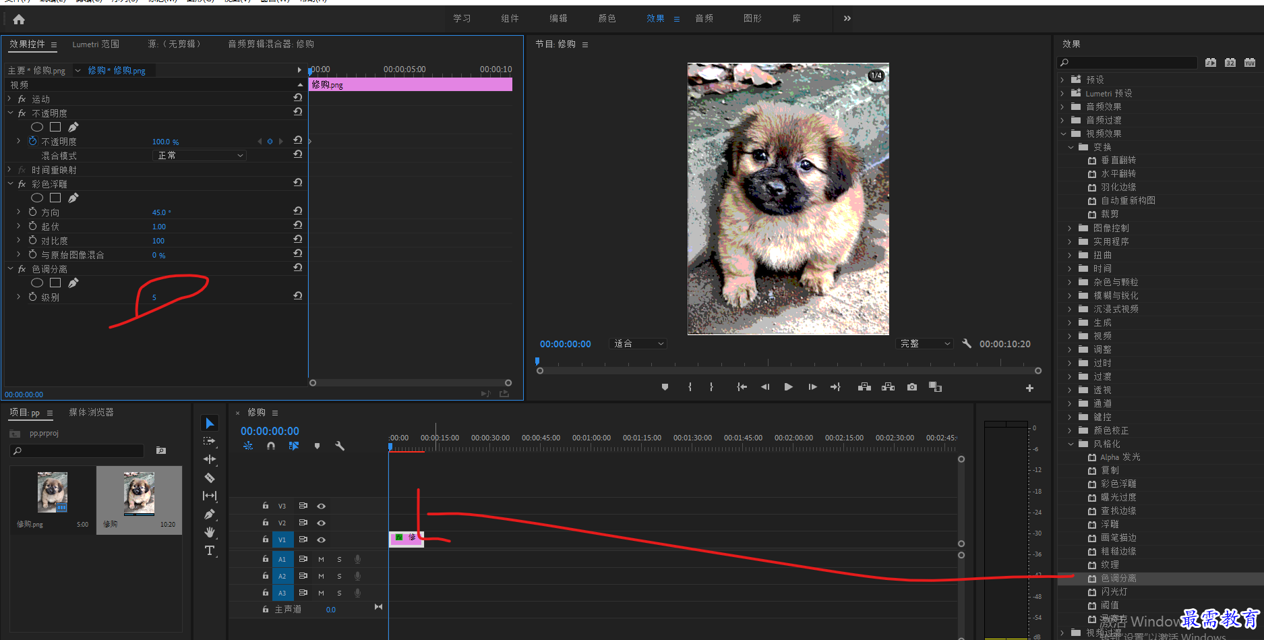Reset the 级别 parameter

tap(297, 296)
